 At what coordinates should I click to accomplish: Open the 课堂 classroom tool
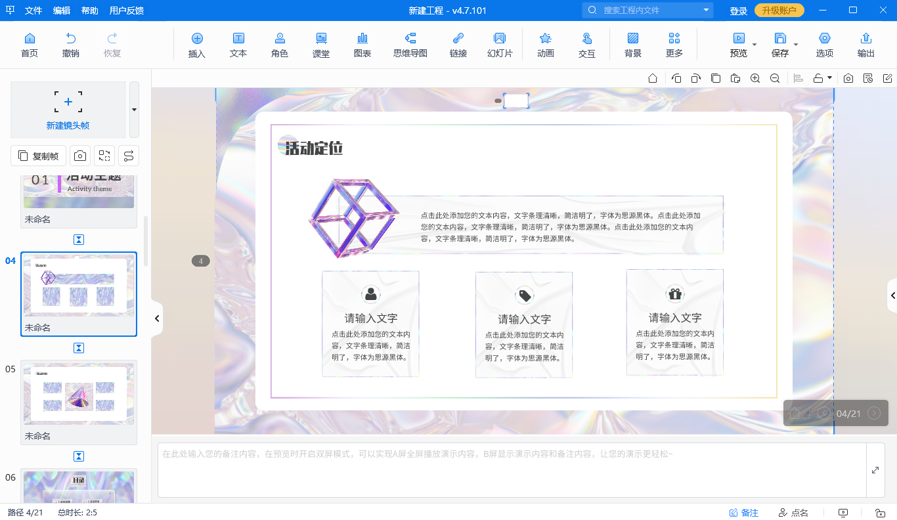[321, 45]
